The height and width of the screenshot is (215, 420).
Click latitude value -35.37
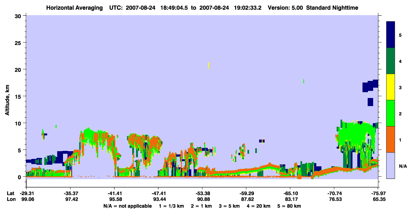point(70,193)
